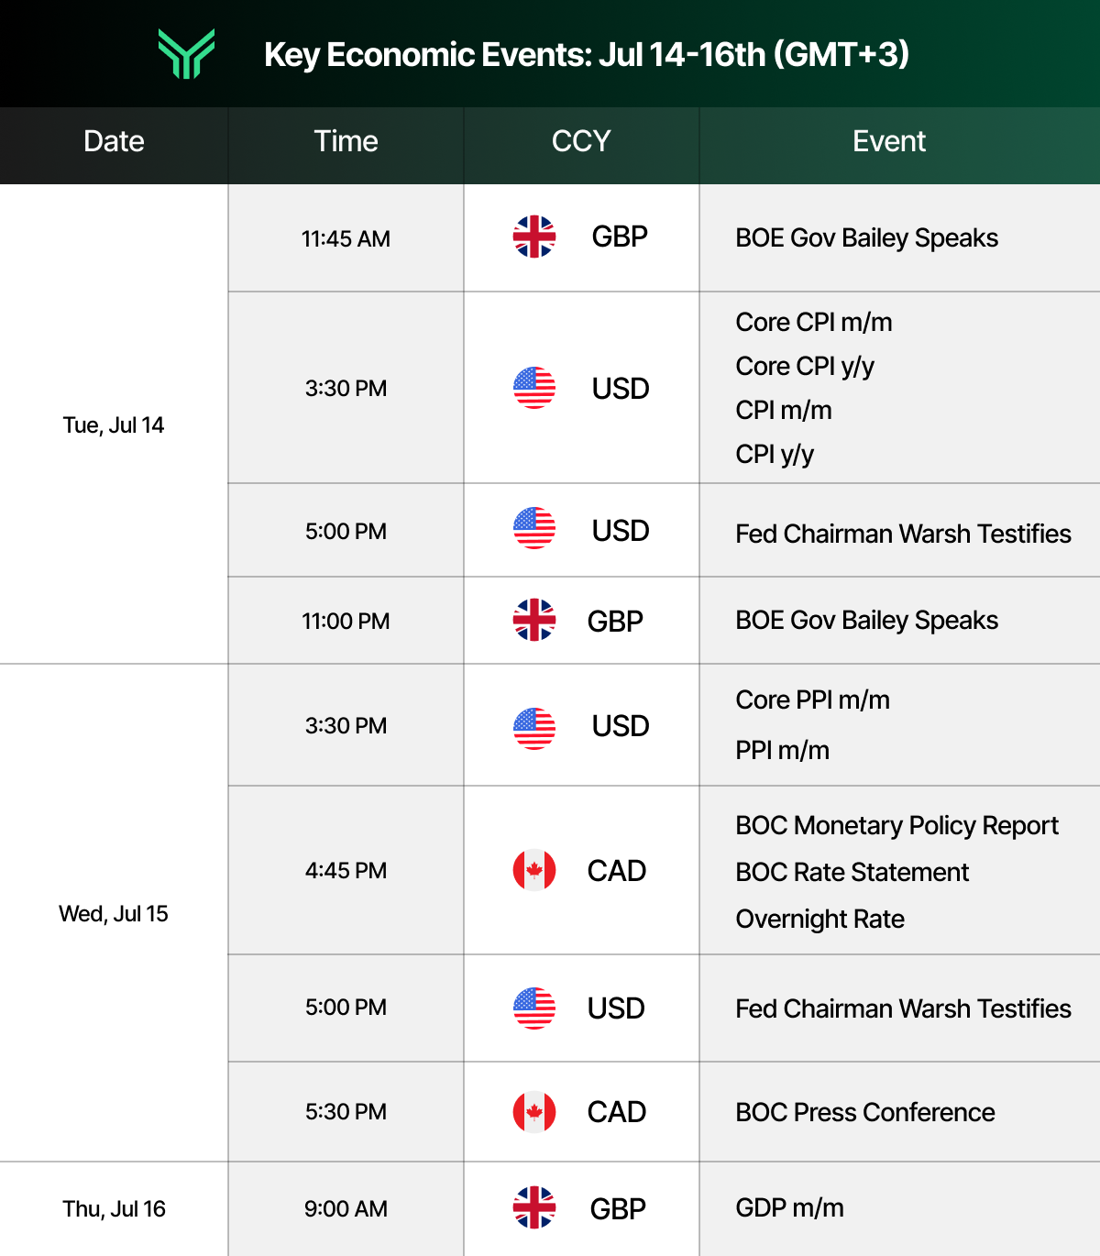The width and height of the screenshot is (1100, 1256).
Task: Click the GBP label in the 11:00 PM row
Action: pyautogui.click(x=615, y=622)
